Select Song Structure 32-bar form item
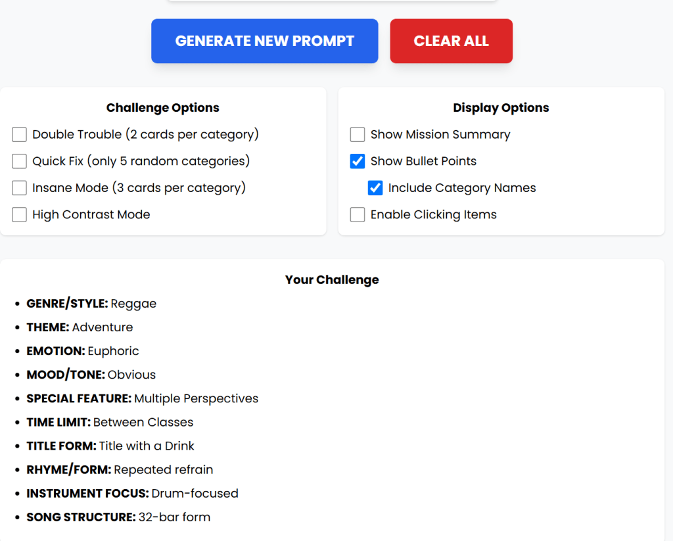This screenshot has height=541, width=673. point(118,517)
